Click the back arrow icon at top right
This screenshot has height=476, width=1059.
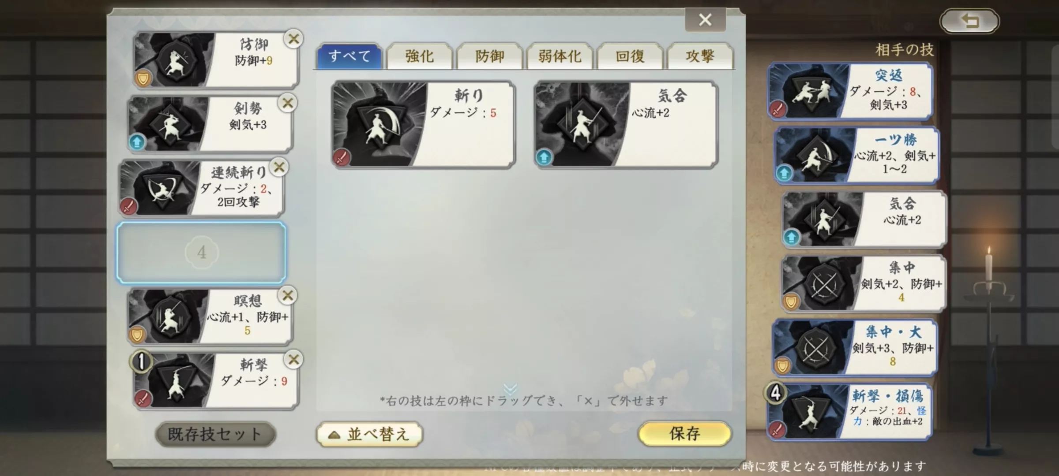click(969, 21)
